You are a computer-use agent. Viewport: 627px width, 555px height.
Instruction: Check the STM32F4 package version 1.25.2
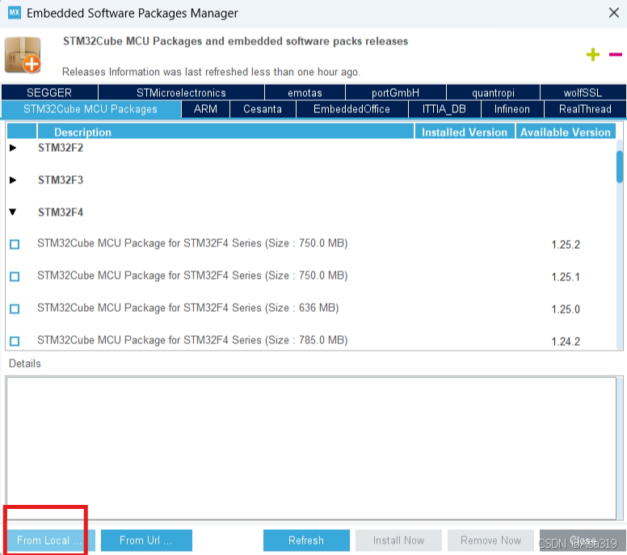click(15, 244)
